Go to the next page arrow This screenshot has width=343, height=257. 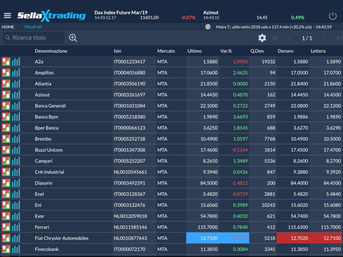pos(324,38)
